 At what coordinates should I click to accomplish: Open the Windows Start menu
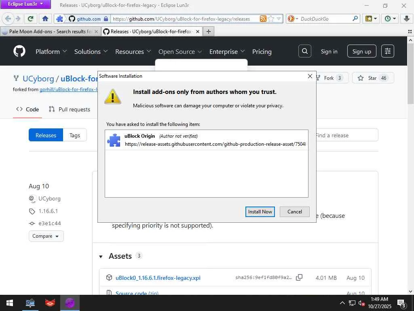[x=10, y=303]
